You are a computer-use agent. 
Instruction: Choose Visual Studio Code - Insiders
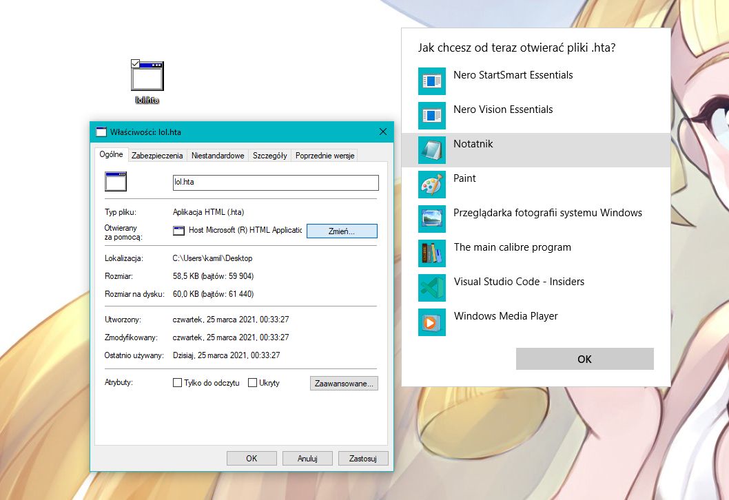pos(535,288)
